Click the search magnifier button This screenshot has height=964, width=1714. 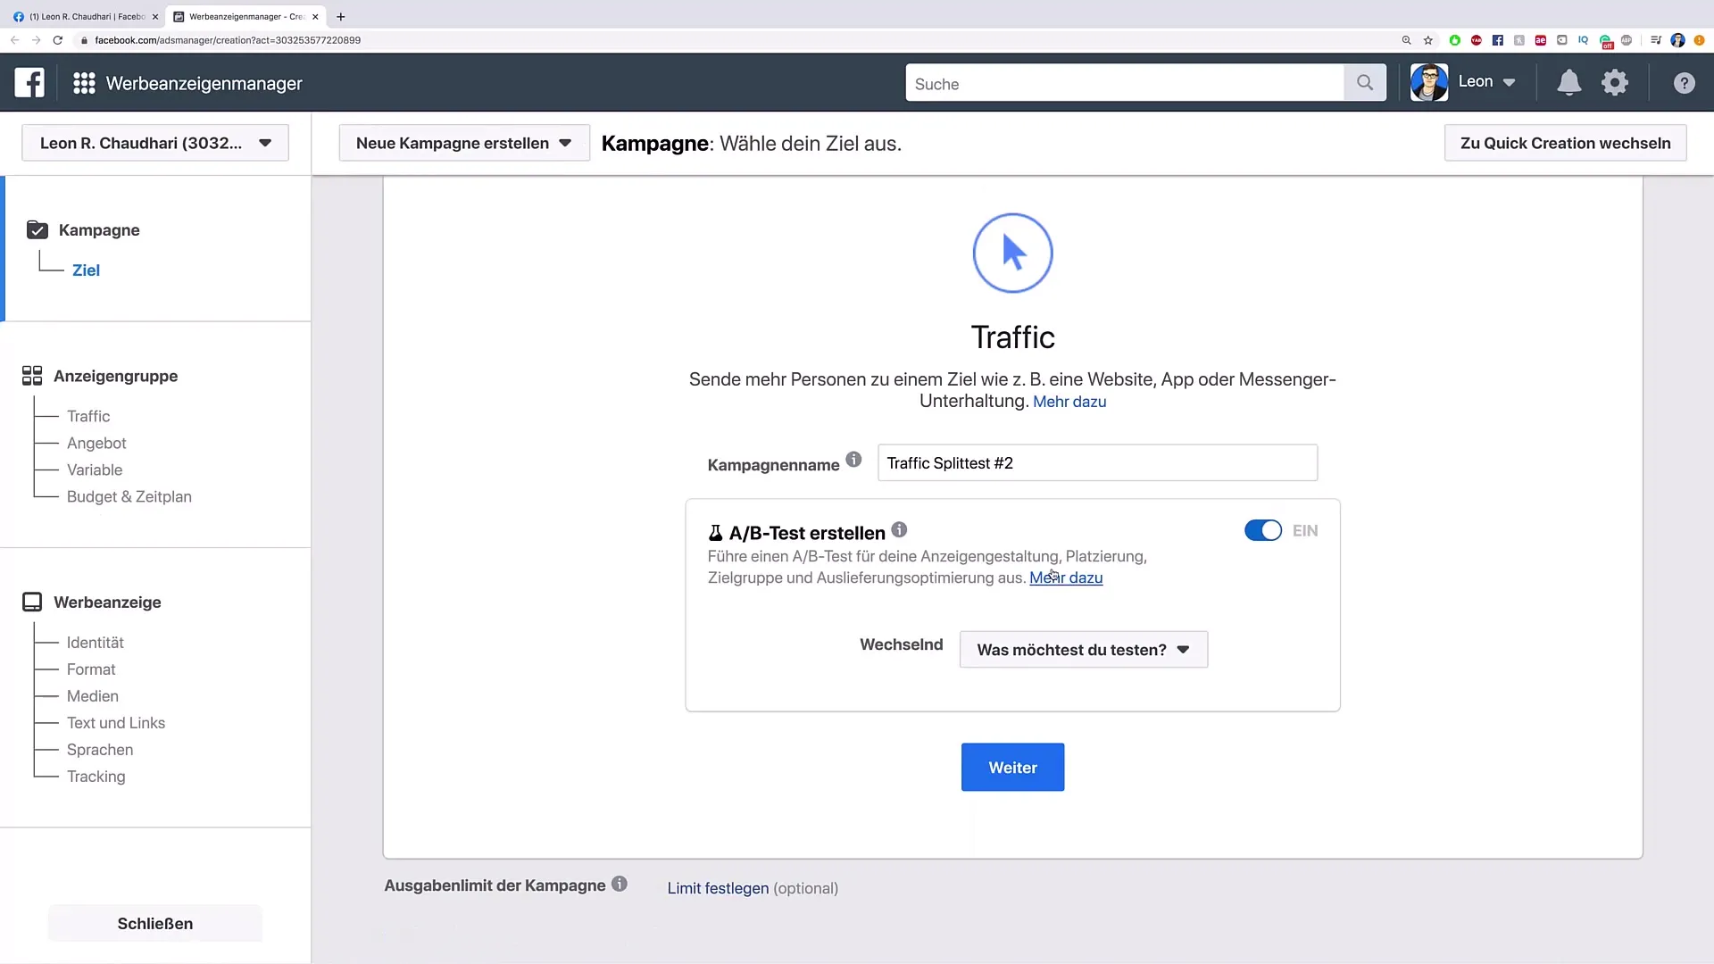pos(1365,83)
